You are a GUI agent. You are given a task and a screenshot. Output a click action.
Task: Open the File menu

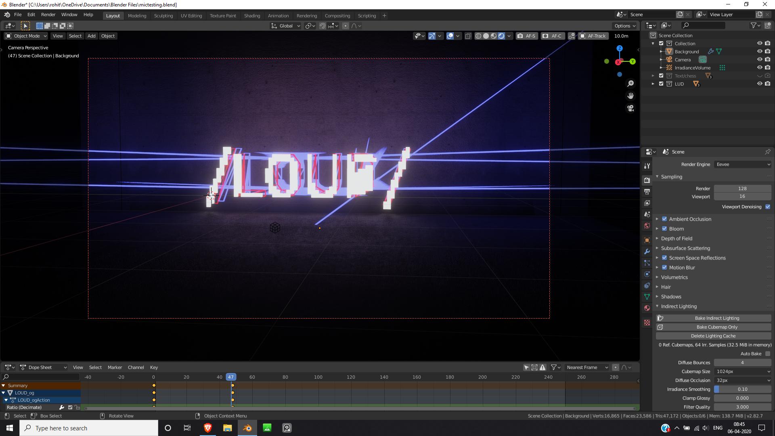[18, 15]
